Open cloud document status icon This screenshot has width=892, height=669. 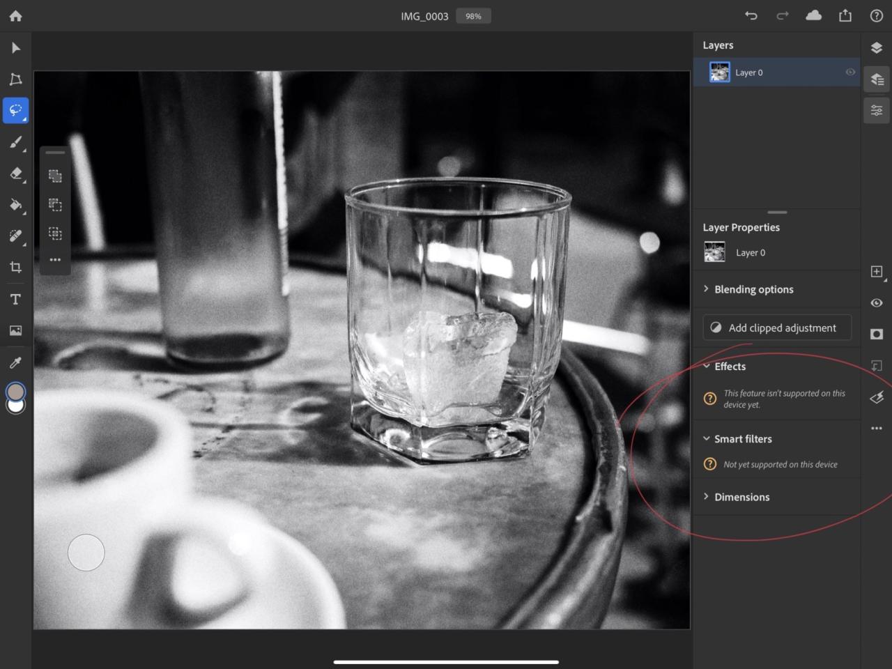click(813, 15)
